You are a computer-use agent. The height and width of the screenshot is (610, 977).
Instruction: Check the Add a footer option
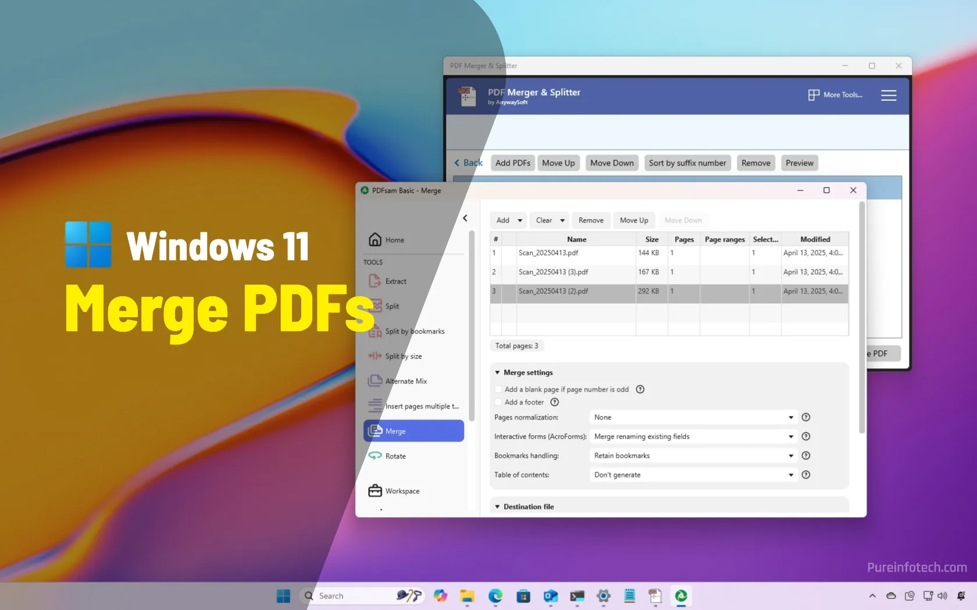pyautogui.click(x=498, y=402)
